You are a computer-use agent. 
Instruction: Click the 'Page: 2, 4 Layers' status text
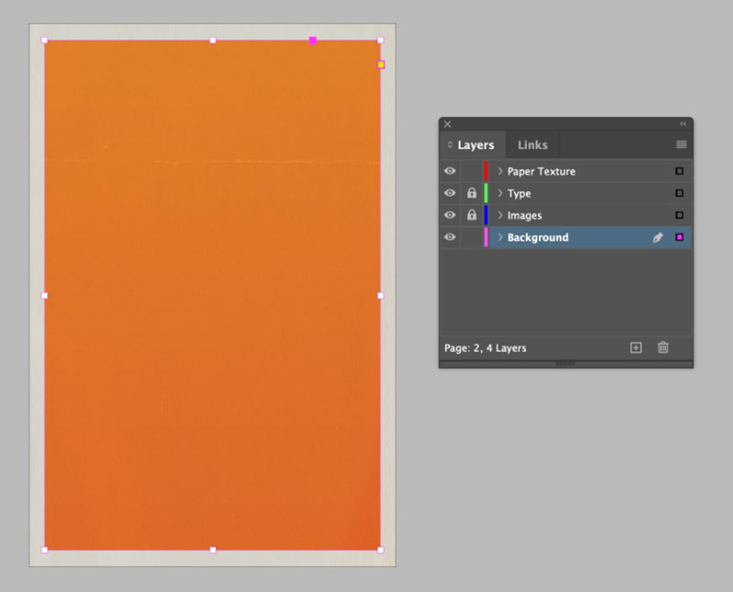click(485, 348)
